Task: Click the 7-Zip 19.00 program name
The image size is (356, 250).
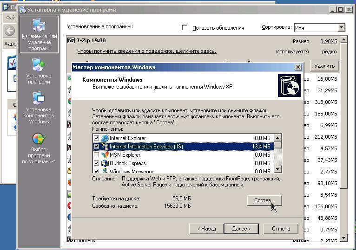Action: coord(91,40)
